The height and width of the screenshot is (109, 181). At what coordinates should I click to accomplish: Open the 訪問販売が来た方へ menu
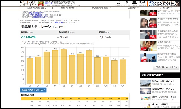(x=69, y=8)
